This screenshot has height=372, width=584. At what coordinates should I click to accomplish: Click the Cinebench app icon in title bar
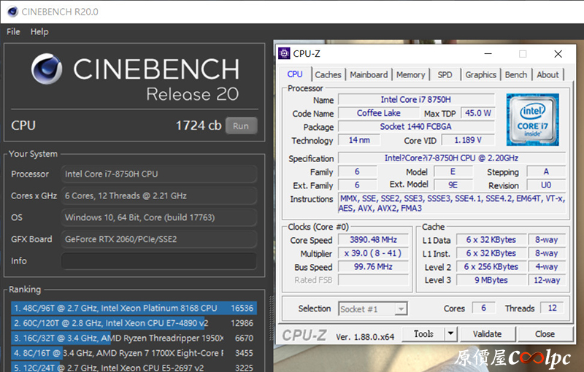pyautogui.click(x=12, y=12)
